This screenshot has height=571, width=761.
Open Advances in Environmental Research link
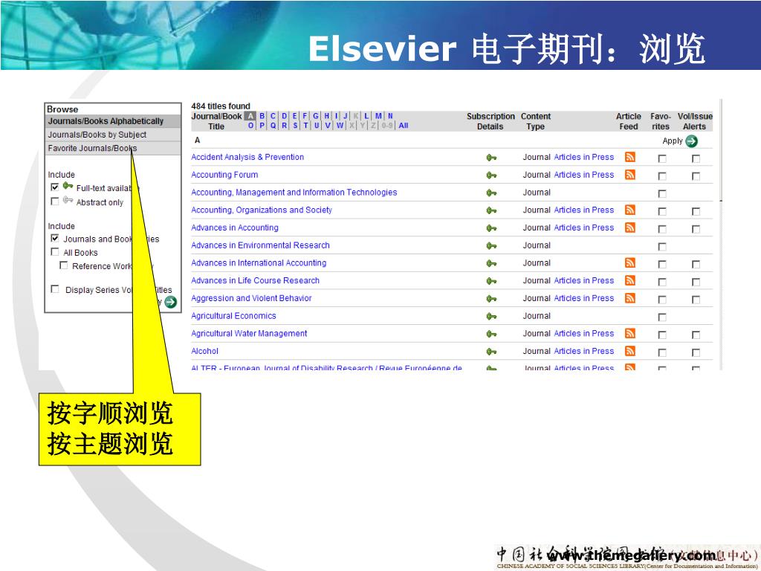pos(260,245)
